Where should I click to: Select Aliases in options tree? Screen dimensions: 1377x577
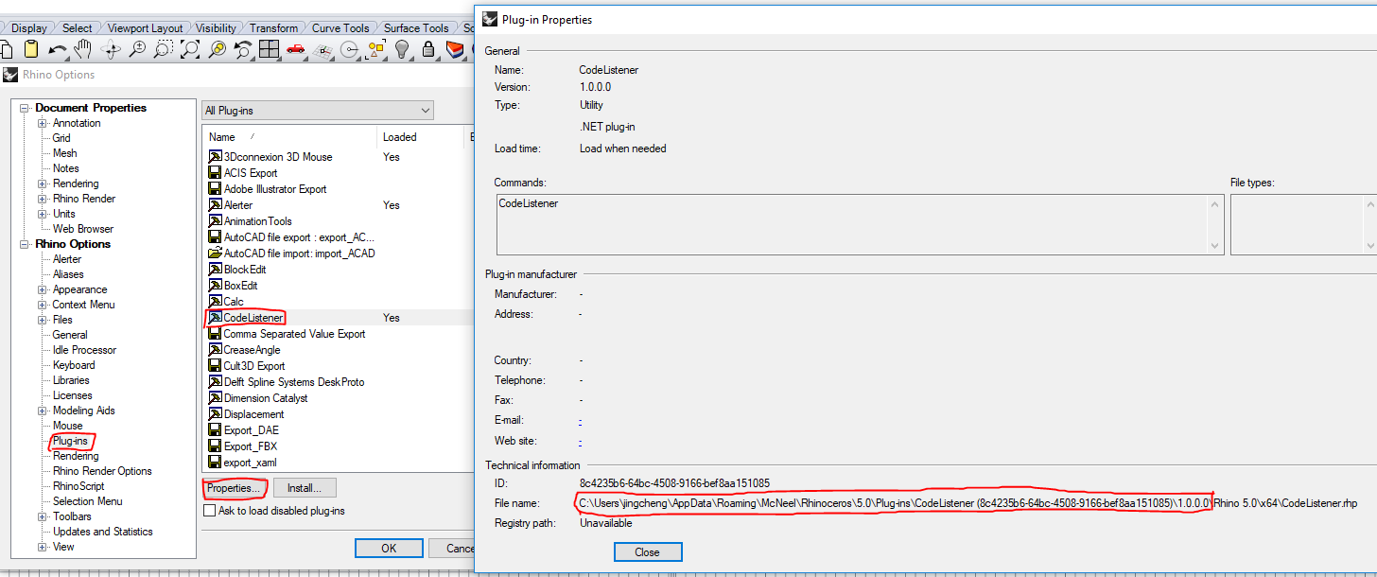tap(68, 274)
